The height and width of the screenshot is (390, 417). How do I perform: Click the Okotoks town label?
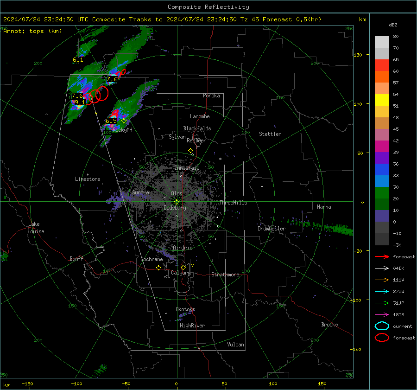tap(185, 309)
